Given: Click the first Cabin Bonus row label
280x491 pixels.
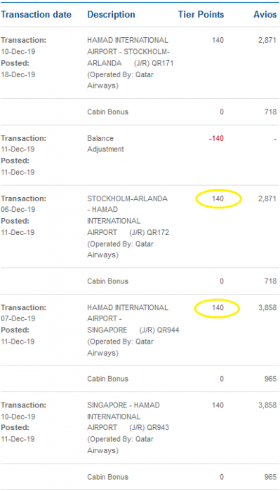Looking at the screenshot, I should coord(108,112).
